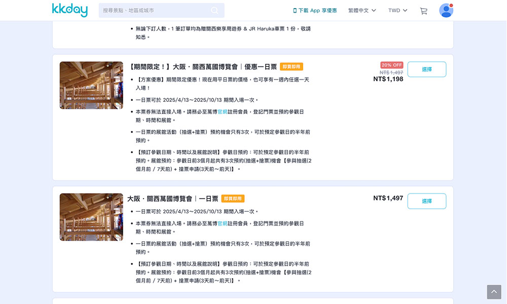Screen dimensions: 507x304
Task: Click 即買即用 badge beside 優惠一日票 title
Action: coord(292,66)
